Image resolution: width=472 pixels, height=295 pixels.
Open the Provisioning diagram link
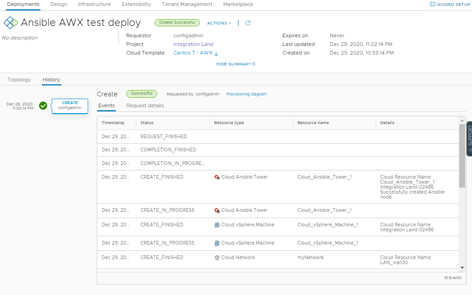tap(246, 94)
